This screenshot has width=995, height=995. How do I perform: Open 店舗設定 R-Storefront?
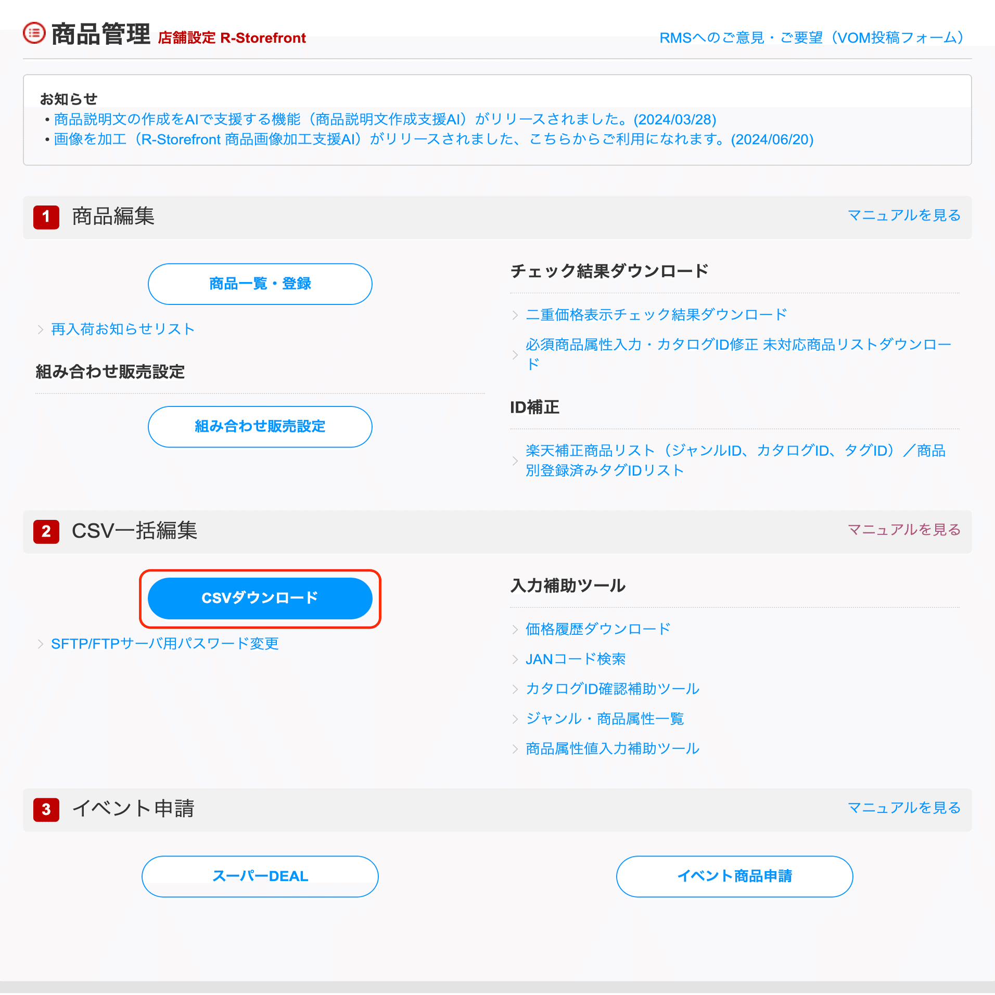tap(232, 37)
